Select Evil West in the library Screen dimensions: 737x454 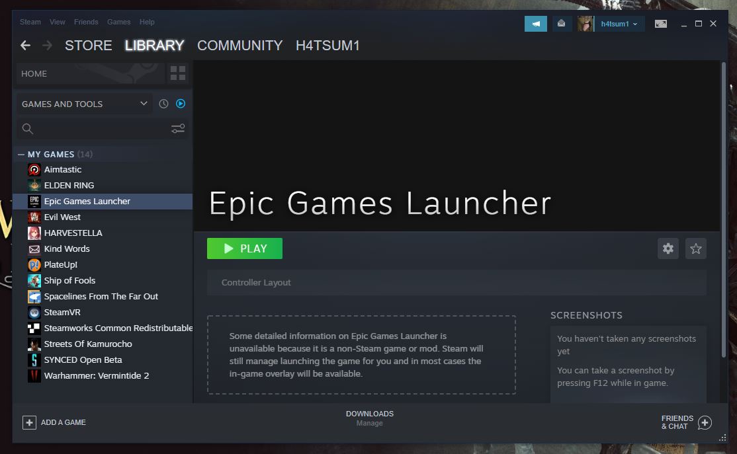(103, 217)
